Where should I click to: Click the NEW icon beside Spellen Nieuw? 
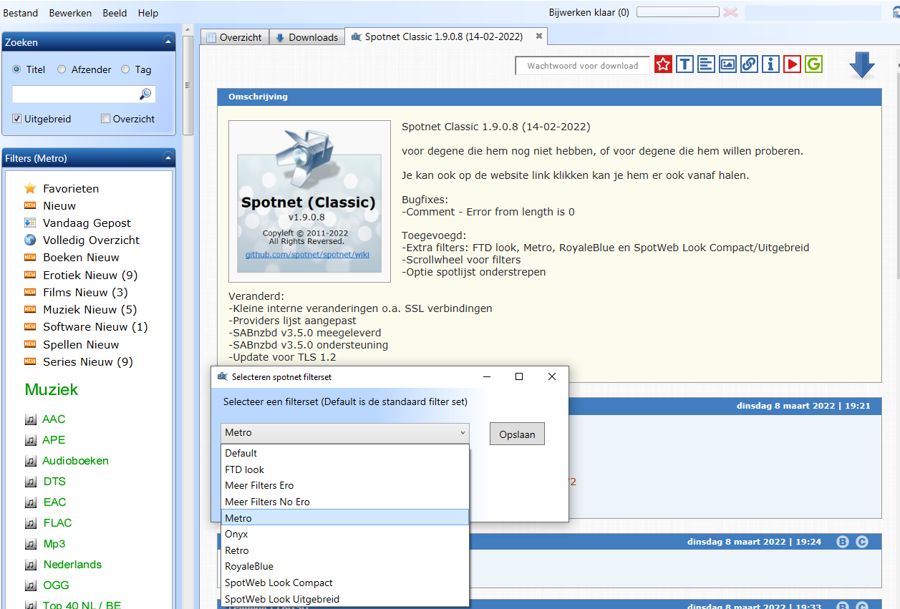pos(30,344)
